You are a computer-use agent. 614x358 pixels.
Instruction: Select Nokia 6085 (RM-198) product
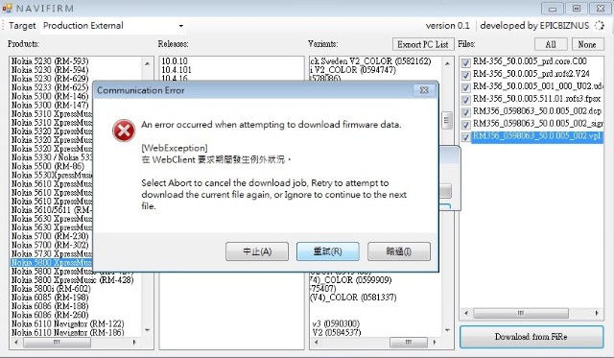click(50, 298)
